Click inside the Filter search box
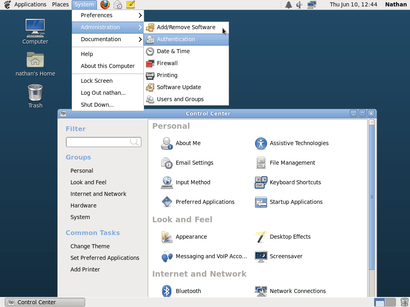The height and width of the screenshot is (307, 410). pyautogui.click(x=103, y=142)
